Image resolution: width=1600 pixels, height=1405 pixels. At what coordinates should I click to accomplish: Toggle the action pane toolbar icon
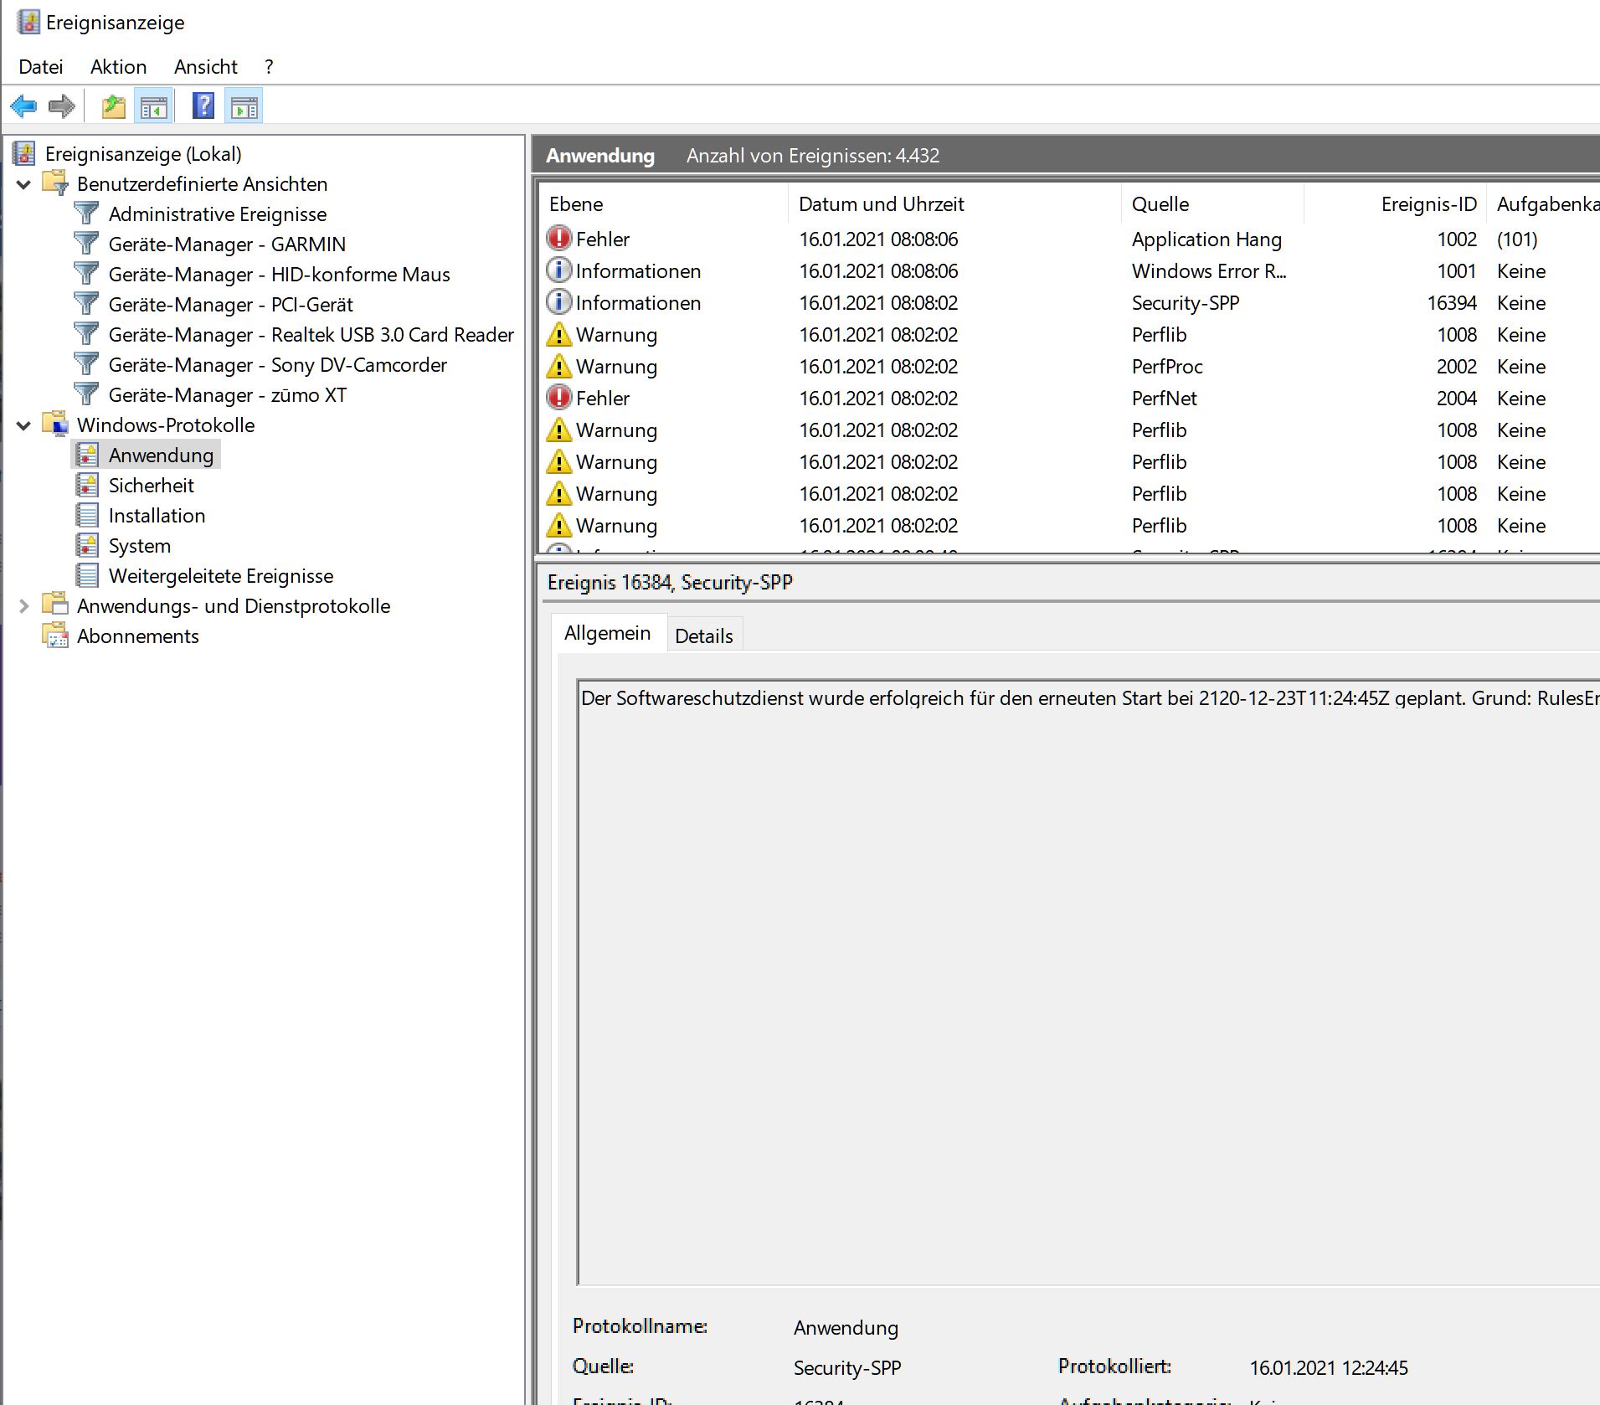pyautogui.click(x=244, y=106)
